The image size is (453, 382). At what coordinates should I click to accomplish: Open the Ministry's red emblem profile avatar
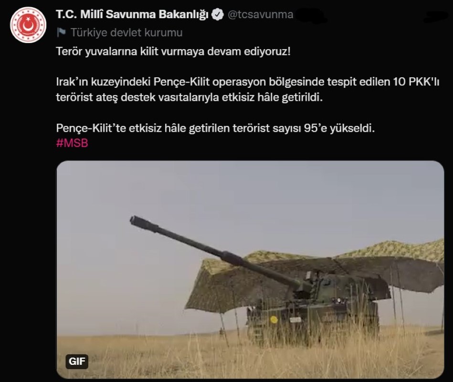point(28,25)
